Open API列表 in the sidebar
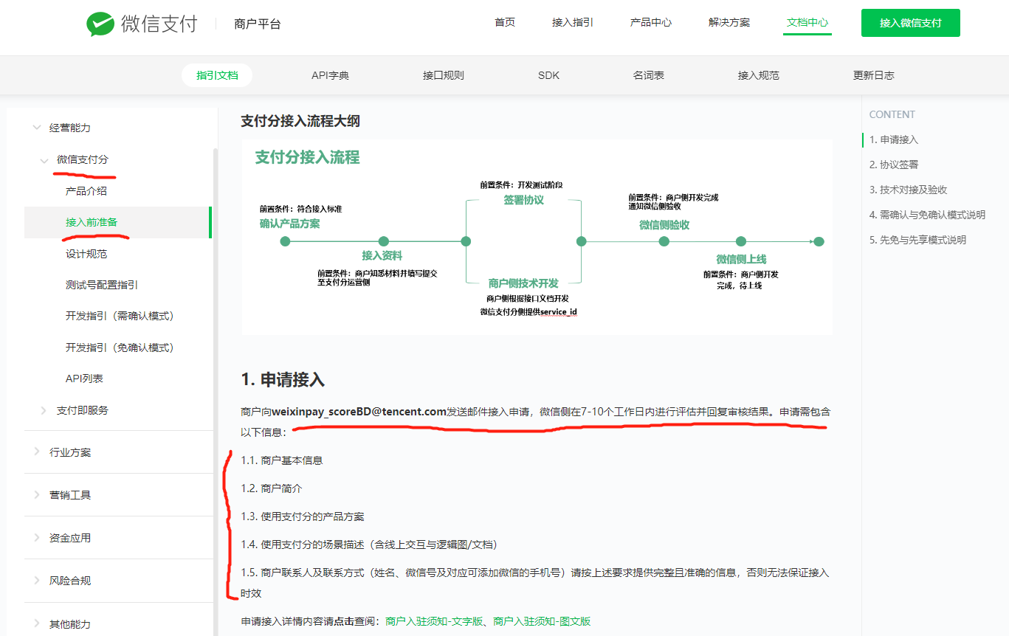The width and height of the screenshot is (1009, 636). [84, 379]
